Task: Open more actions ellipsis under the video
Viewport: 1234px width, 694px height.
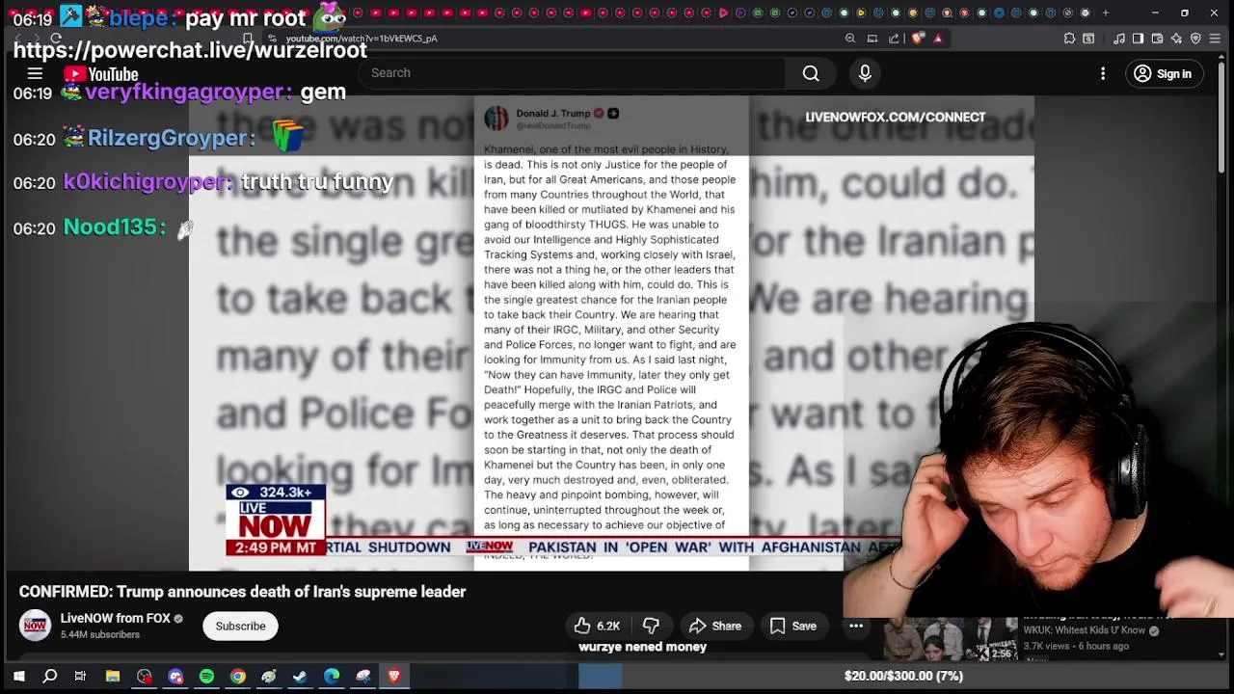Action: click(x=855, y=626)
